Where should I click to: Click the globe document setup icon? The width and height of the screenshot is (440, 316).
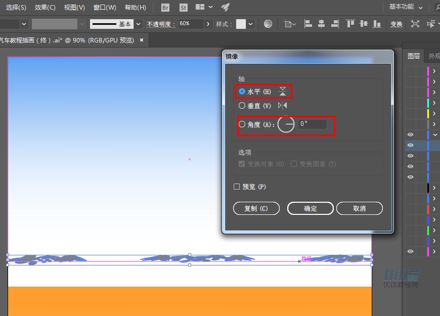pyautogui.click(x=268, y=24)
